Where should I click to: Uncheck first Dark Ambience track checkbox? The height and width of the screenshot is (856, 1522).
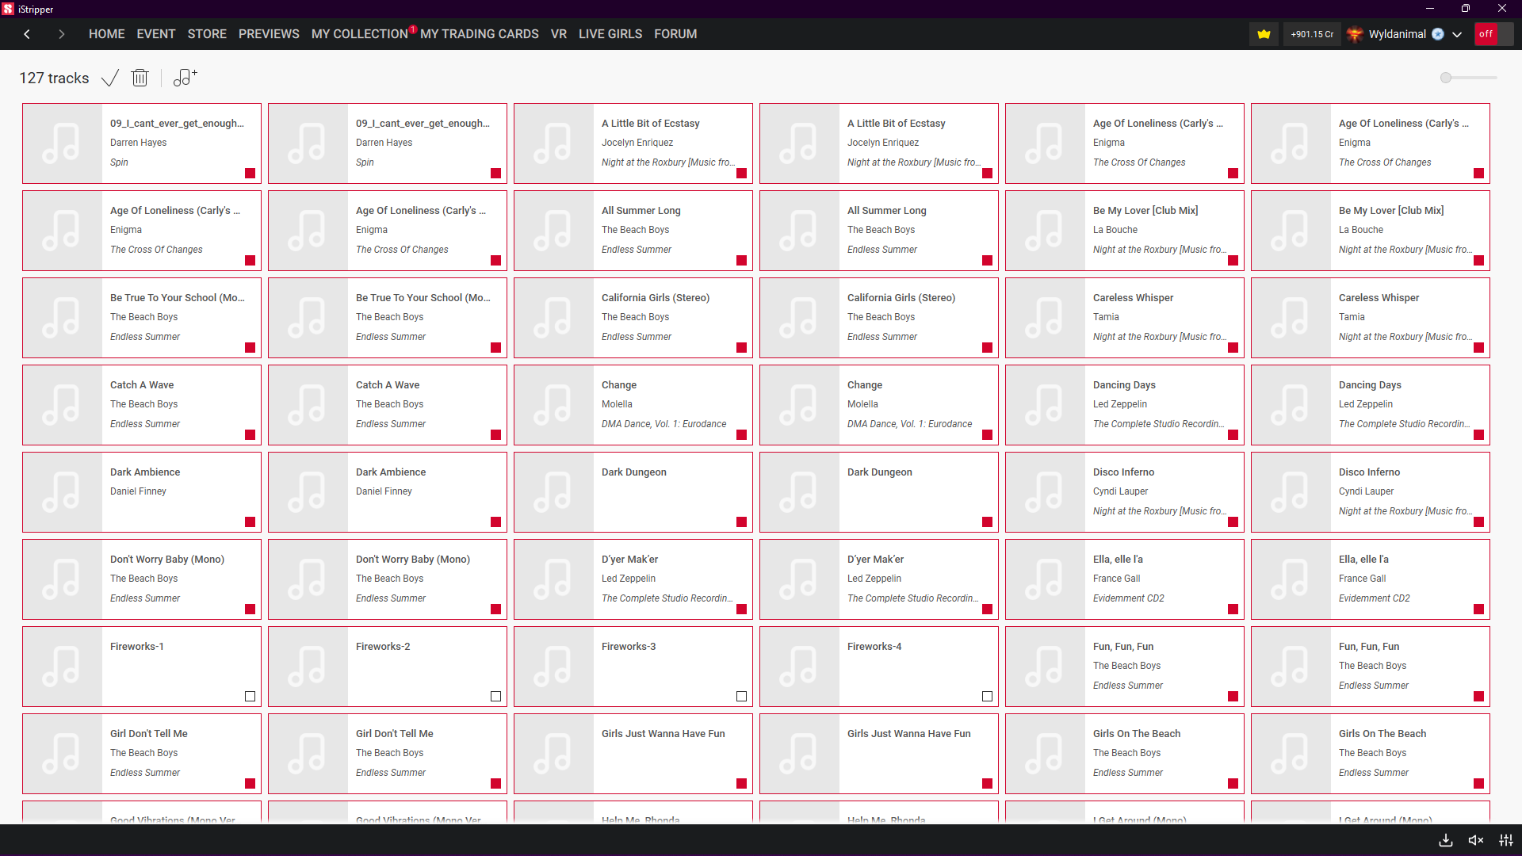[250, 522]
